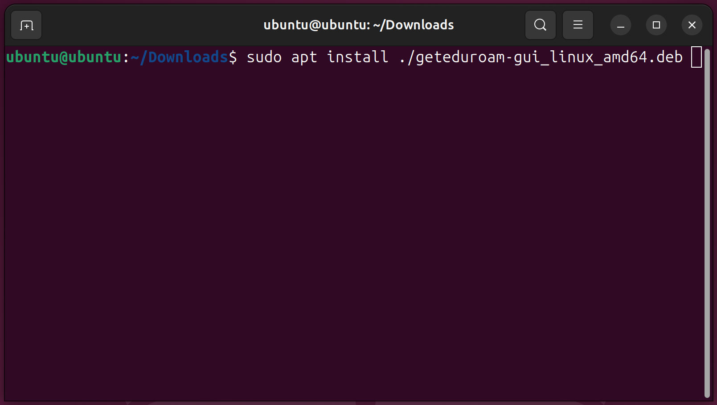Open the hamburger main menu
Viewport: 717px width, 405px height.
578,25
